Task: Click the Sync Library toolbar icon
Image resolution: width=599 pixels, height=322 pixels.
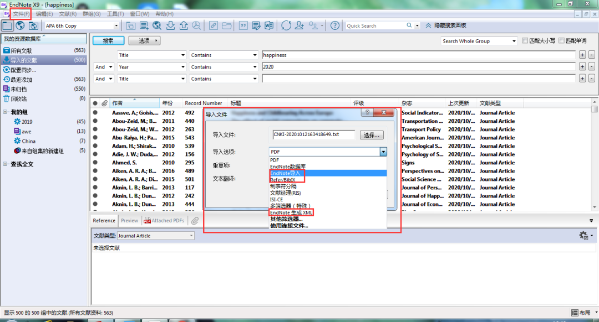Action: pos(286,25)
